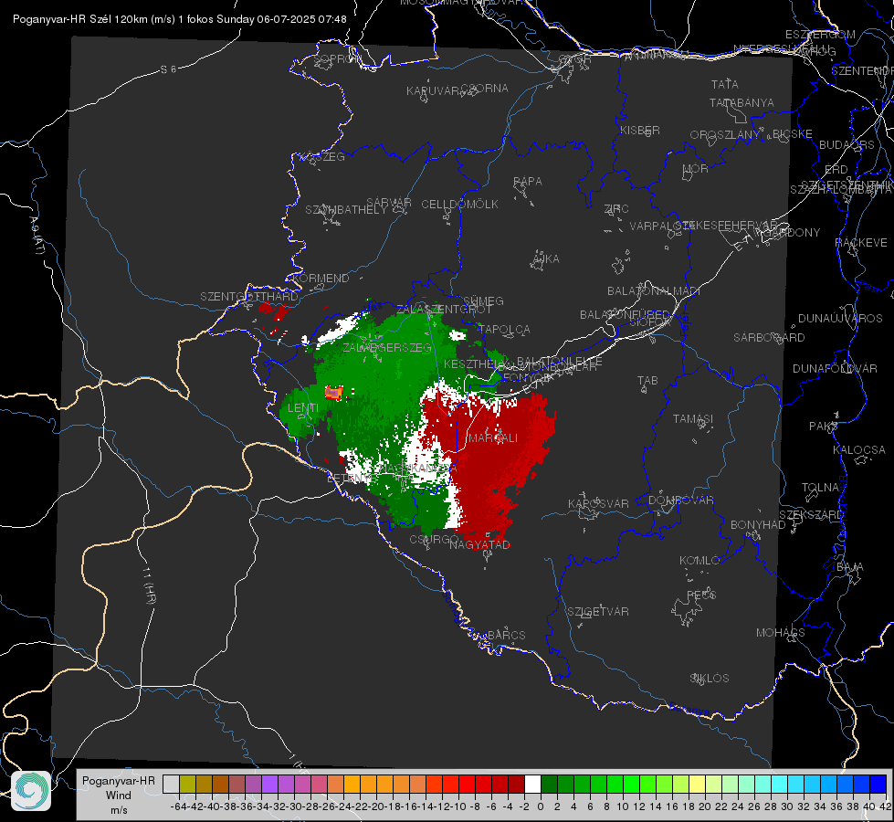Click the KISBER city label

click(x=640, y=131)
